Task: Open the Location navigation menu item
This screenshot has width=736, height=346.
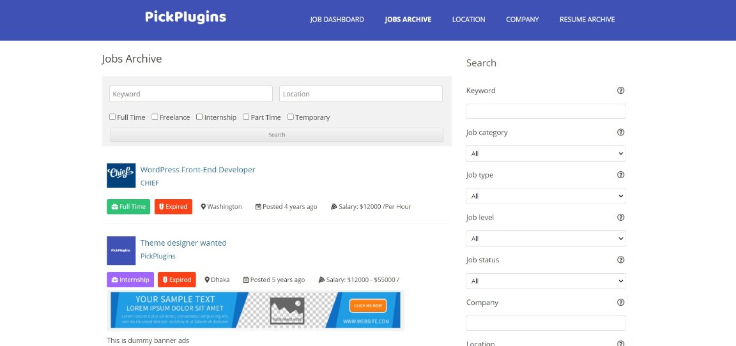Action: 468,20
